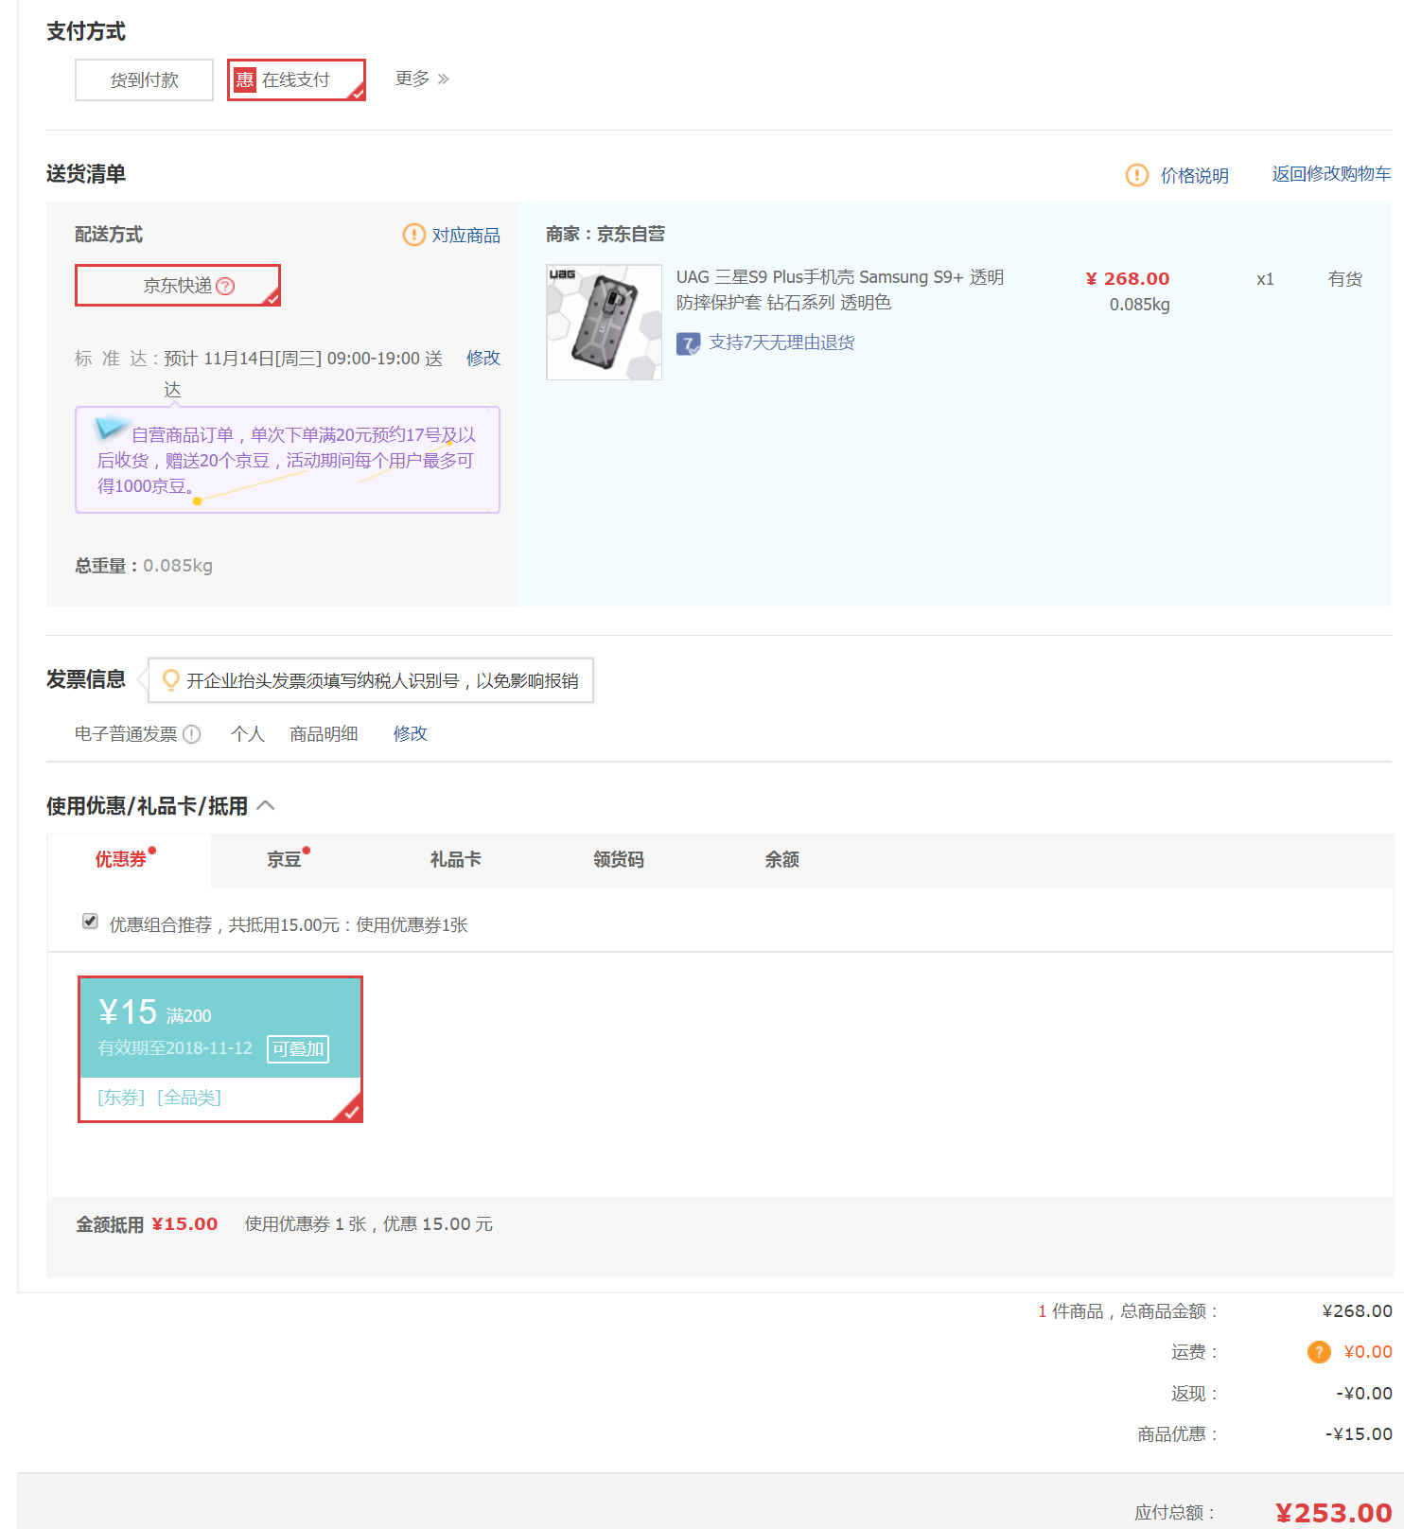Click the 可叠加 badge on coupon
Screen dimensions: 1404x1529
point(298,1049)
